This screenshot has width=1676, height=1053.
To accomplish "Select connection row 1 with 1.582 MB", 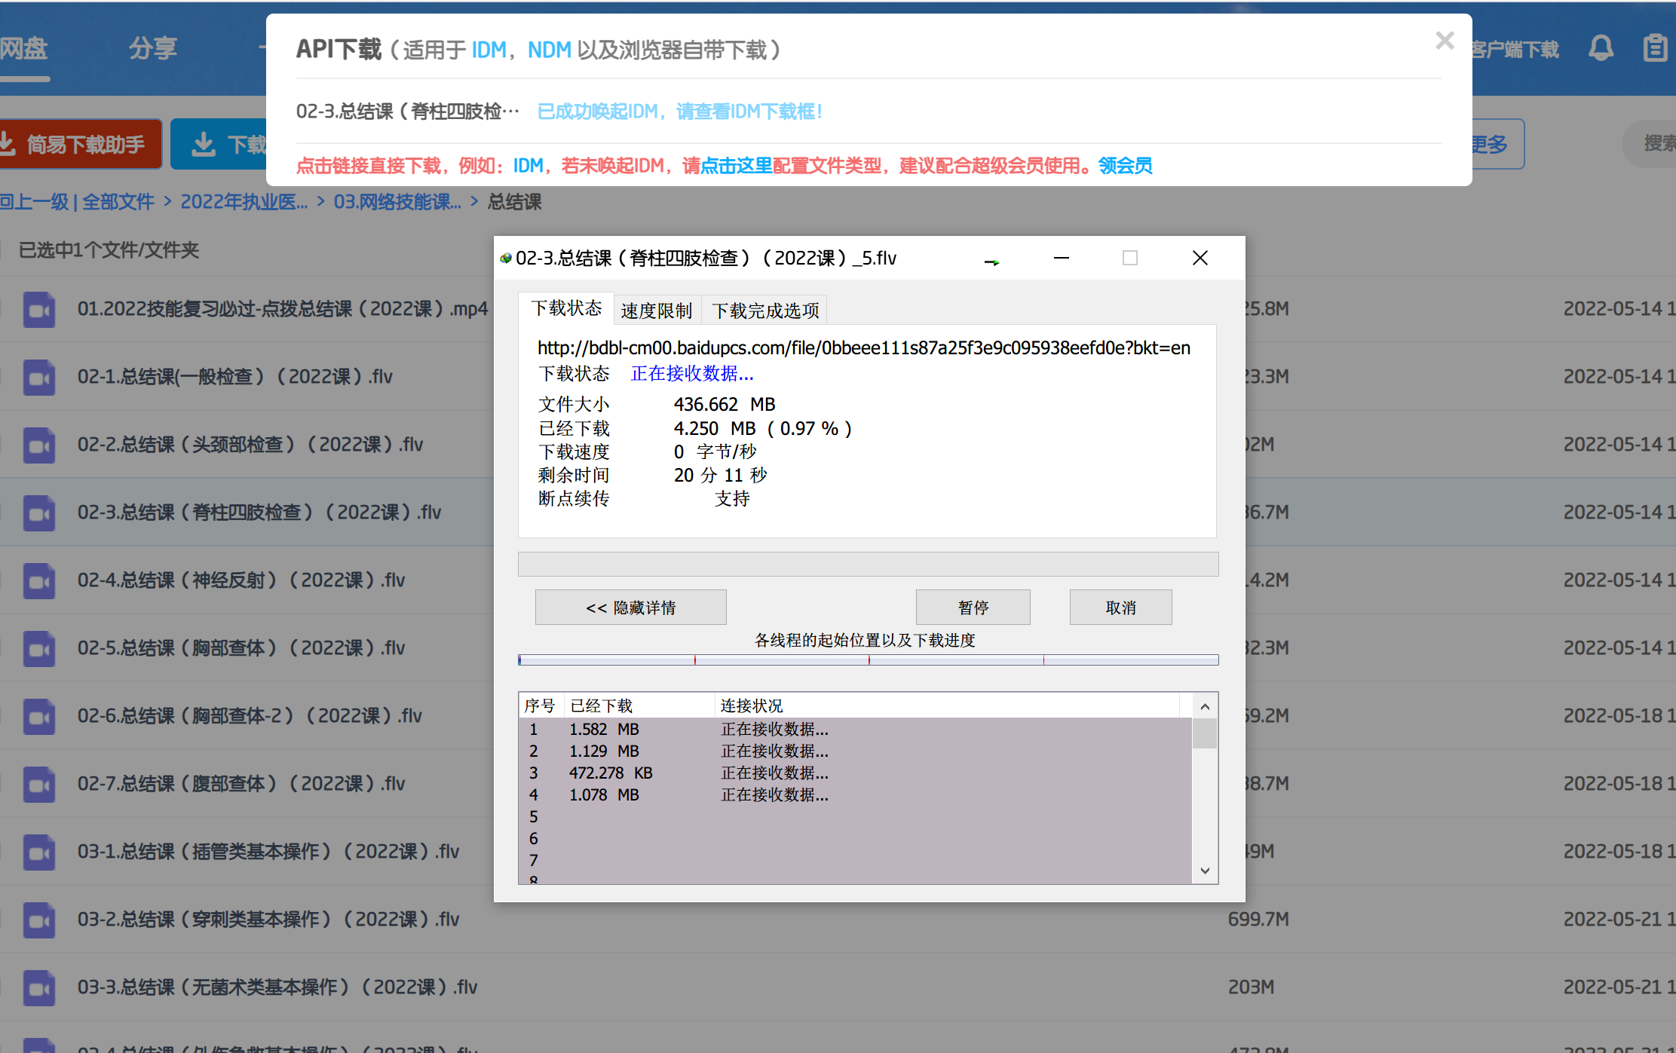I will pyautogui.click(x=855, y=730).
